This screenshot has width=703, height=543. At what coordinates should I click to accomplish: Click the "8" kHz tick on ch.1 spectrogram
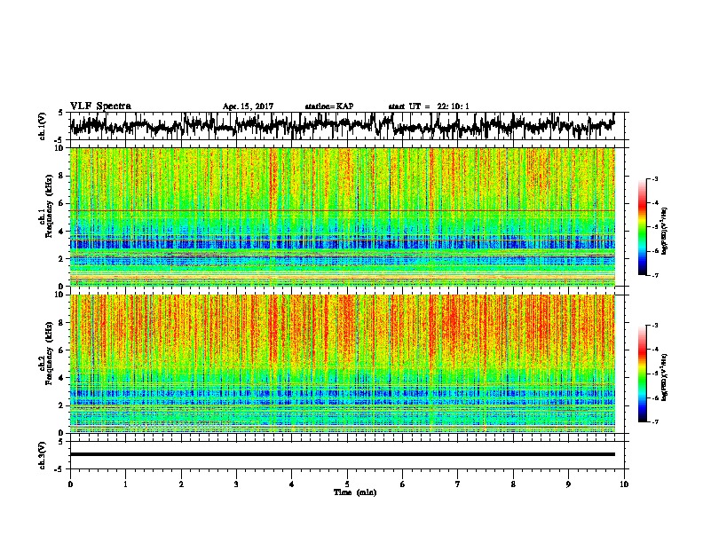(x=62, y=176)
